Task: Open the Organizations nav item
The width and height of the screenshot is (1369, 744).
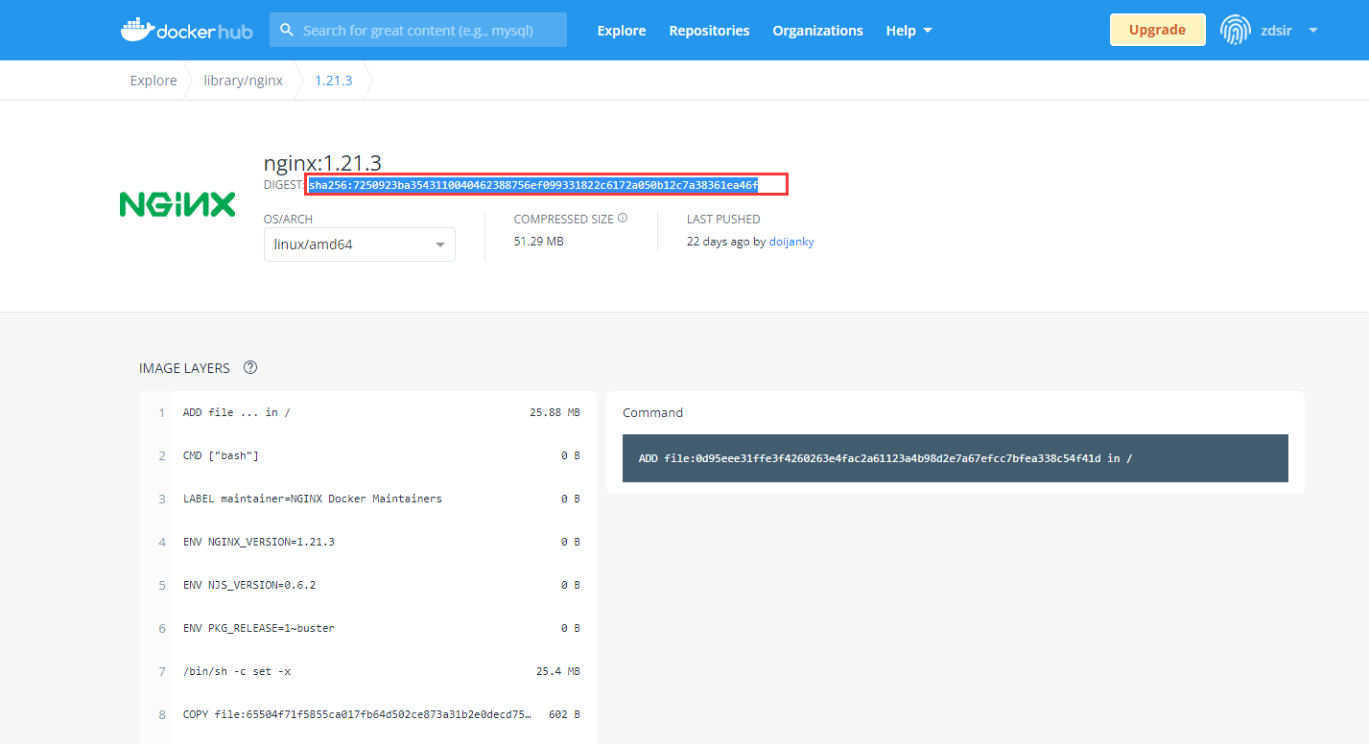Action: tap(817, 31)
